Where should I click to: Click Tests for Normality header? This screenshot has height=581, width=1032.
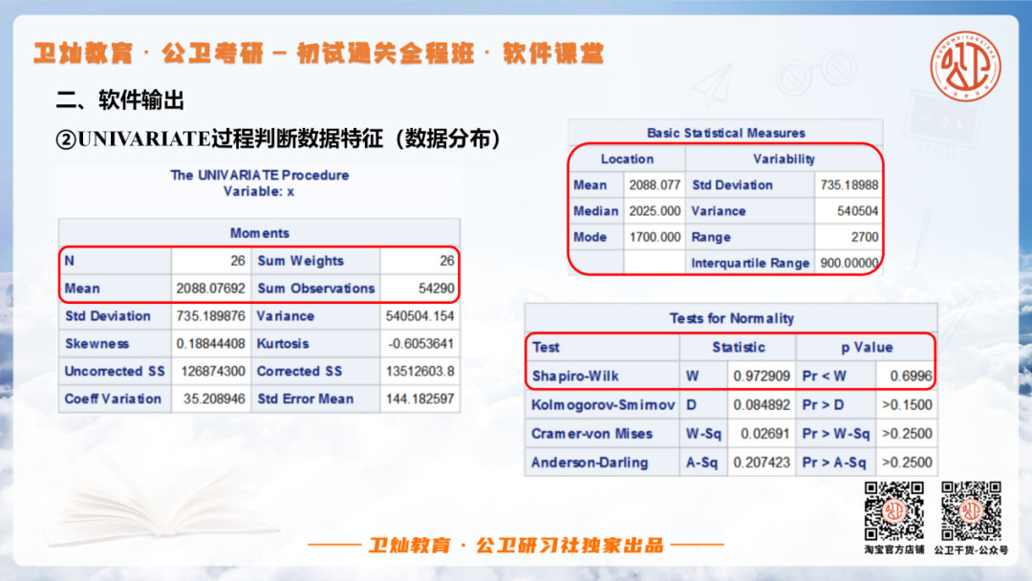[731, 318]
